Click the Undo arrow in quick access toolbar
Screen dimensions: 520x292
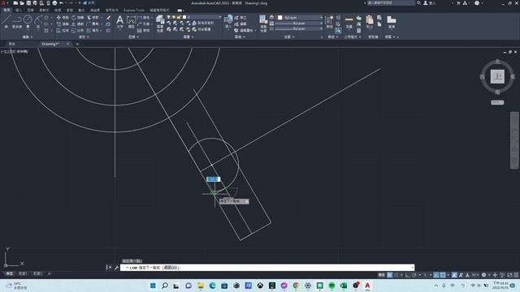click(x=62, y=3)
